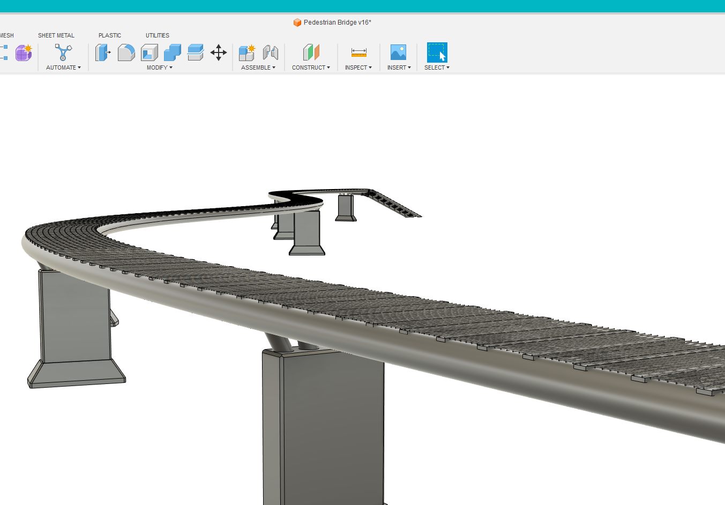This screenshot has width=725, height=505.
Task: Activate the Fillet tool
Action: point(126,52)
